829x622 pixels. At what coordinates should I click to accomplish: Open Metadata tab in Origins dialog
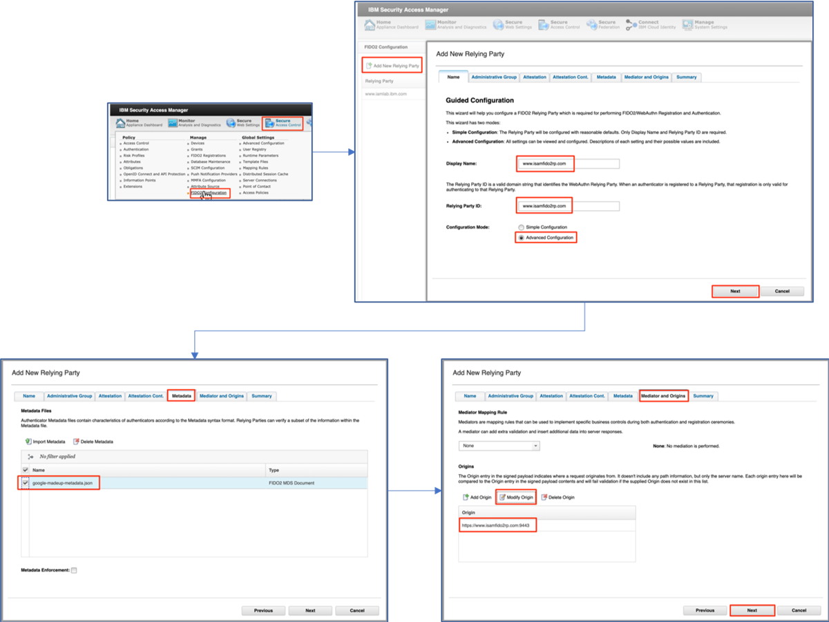tap(623, 396)
